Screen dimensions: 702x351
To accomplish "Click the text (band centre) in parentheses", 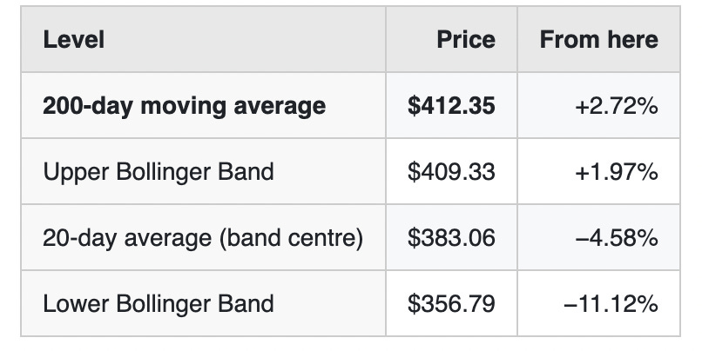I will (x=291, y=238).
